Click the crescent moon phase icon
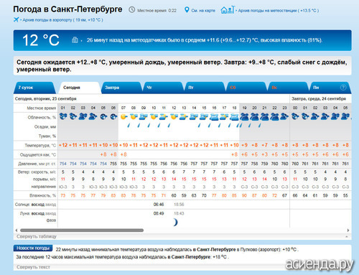Image resolution: width=359 pixels, height=275 pixels. 175,223
